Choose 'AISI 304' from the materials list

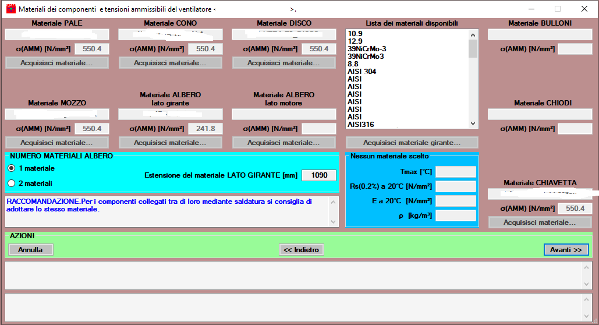tap(361, 72)
